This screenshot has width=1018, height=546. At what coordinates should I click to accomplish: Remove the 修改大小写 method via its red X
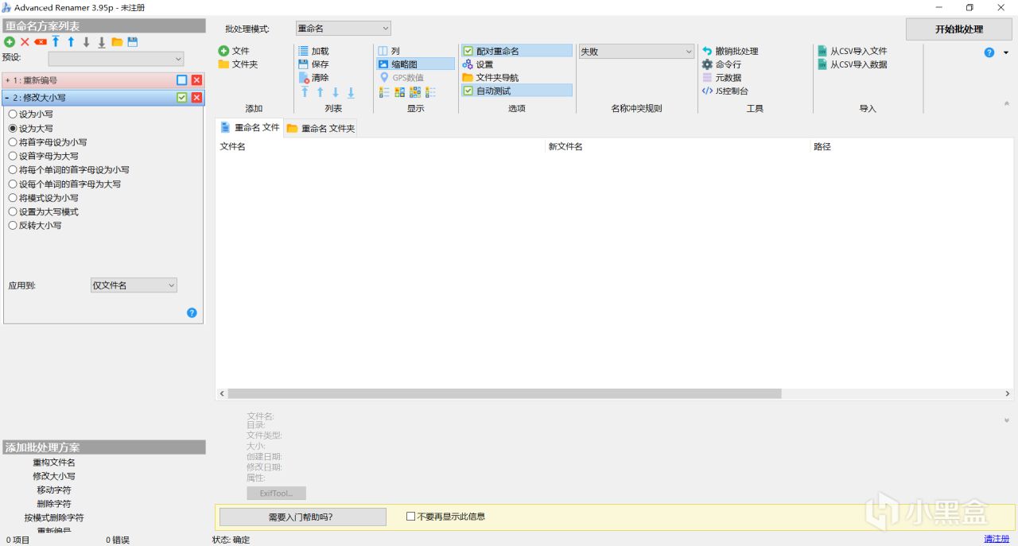pos(196,98)
